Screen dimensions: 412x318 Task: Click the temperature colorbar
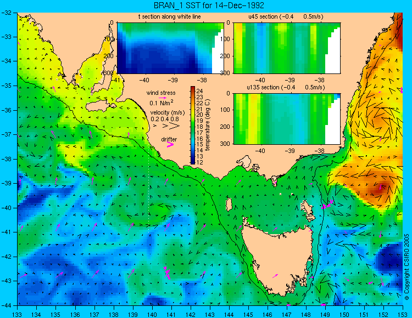pyautogui.click(x=193, y=126)
